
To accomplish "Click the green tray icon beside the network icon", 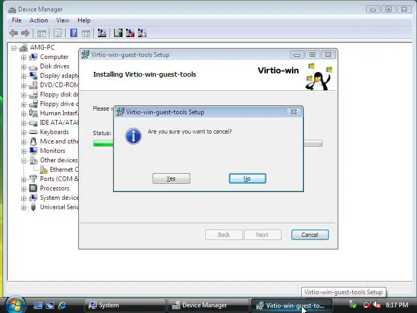I will 353,305.
